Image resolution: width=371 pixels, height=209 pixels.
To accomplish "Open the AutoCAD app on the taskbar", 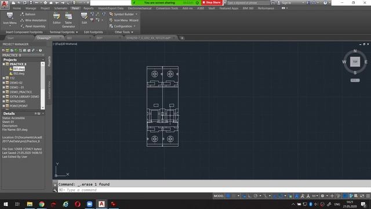I will click(101, 204).
